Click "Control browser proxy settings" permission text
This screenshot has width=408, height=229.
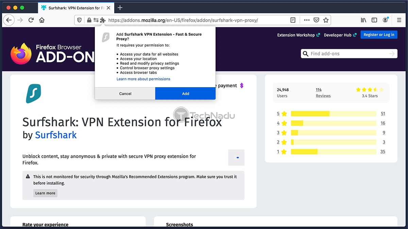tap(147, 68)
